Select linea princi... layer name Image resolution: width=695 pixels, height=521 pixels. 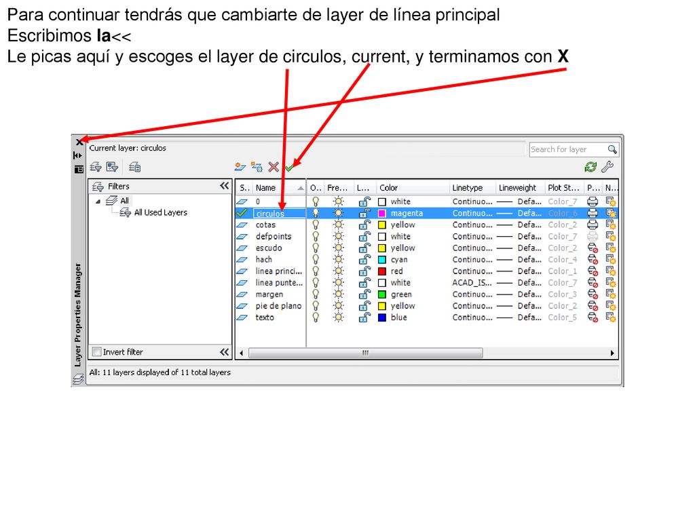tap(279, 271)
